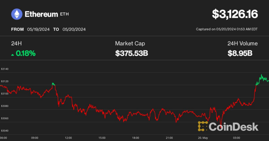Viewport: 269px width, 141px height.
Task: Click the 0.18% change value
Action: [26, 54]
